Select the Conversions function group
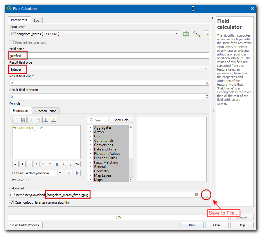This screenshot has height=235, width=261. (103, 145)
